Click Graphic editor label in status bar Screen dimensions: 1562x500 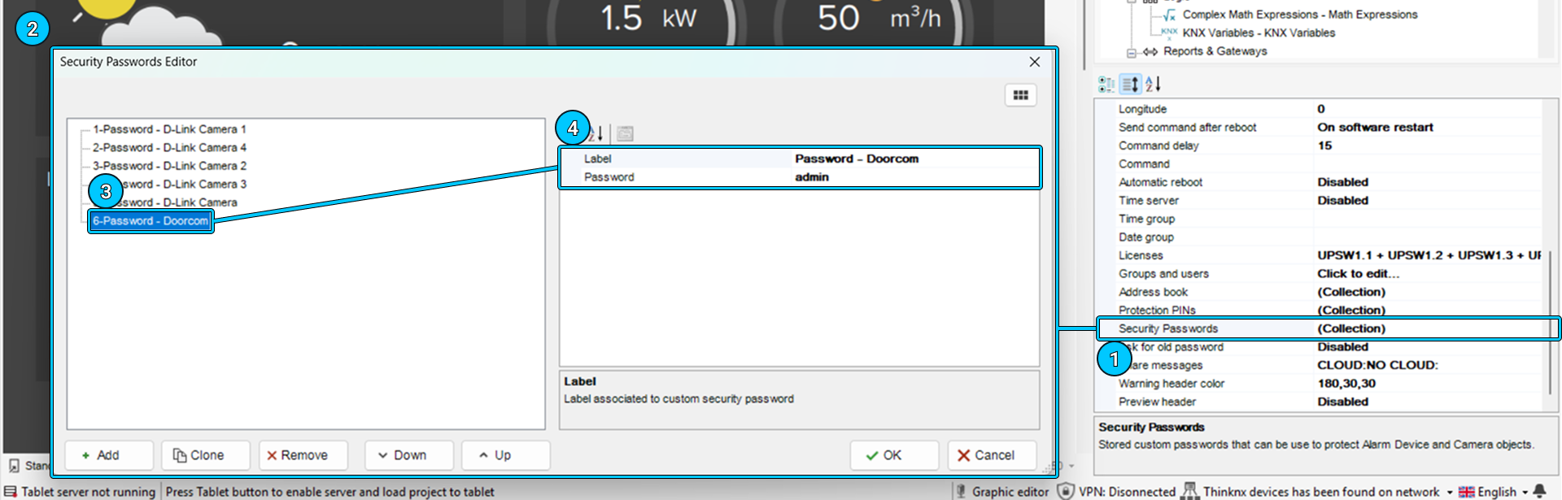[1010, 492]
